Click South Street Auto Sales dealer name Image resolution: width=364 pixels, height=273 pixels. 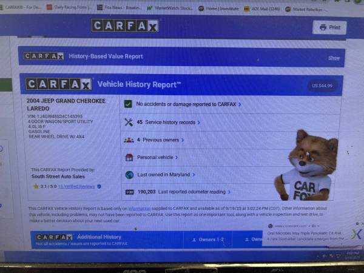(x=58, y=177)
